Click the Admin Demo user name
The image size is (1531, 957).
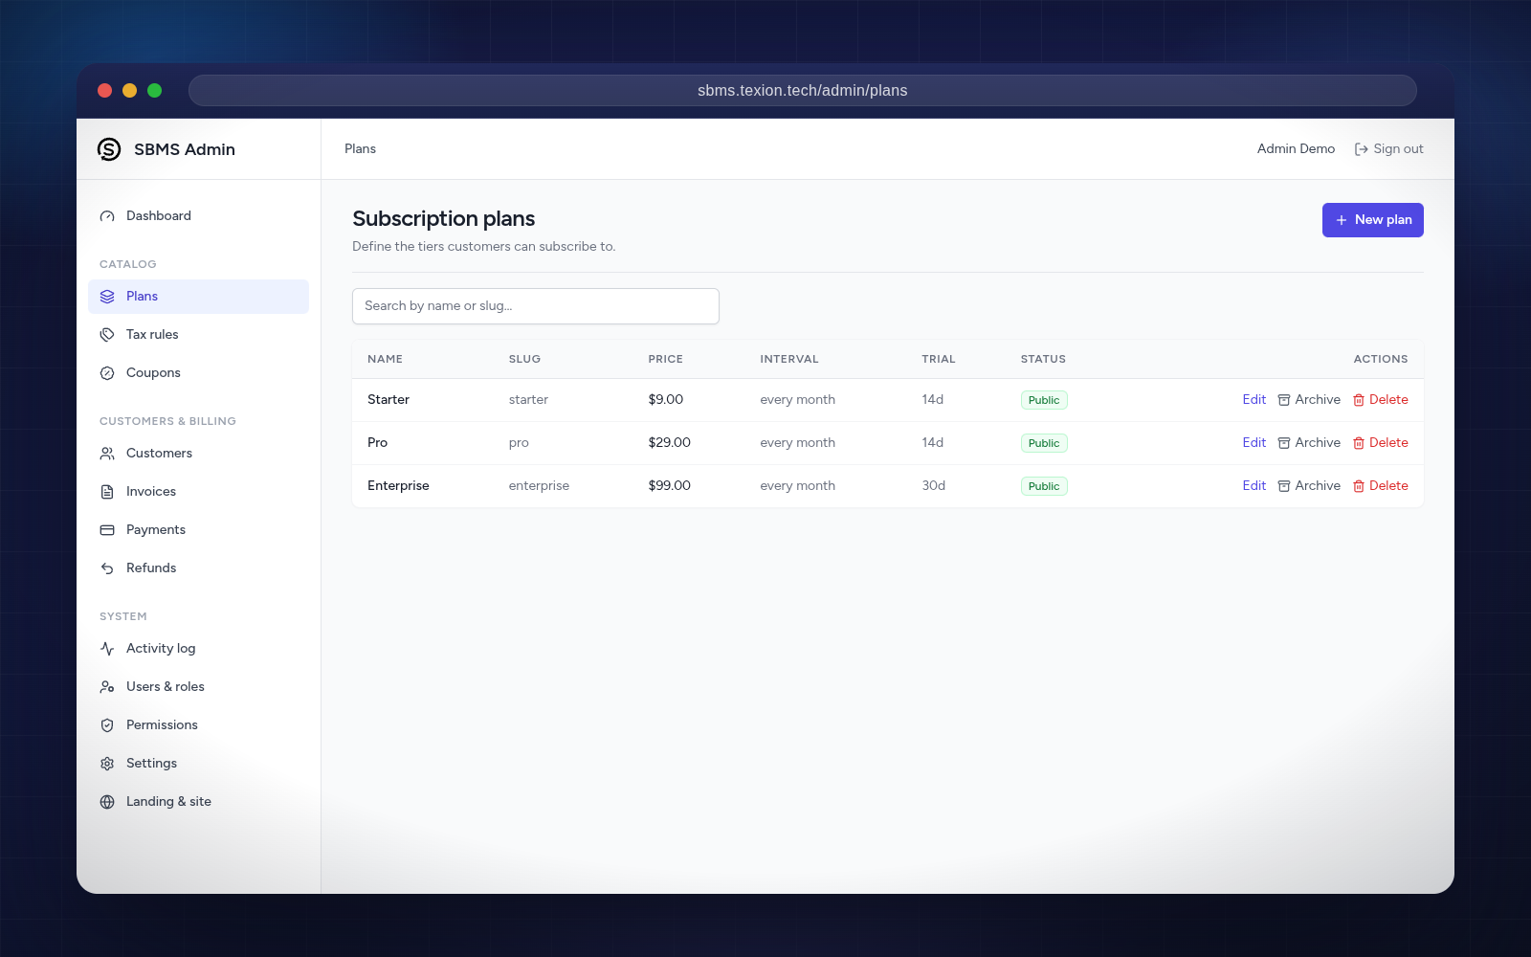click(x=1296, y=149)
